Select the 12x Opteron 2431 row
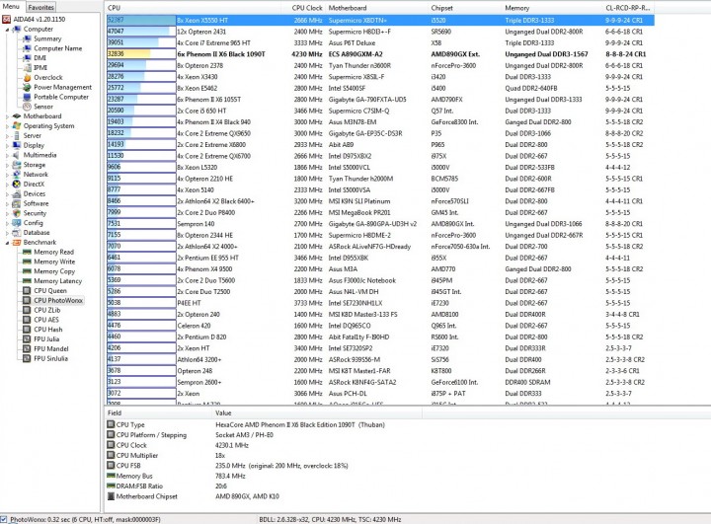 380,32
